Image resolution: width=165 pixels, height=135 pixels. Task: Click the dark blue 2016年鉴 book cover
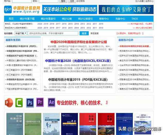(x=70, y=124)
